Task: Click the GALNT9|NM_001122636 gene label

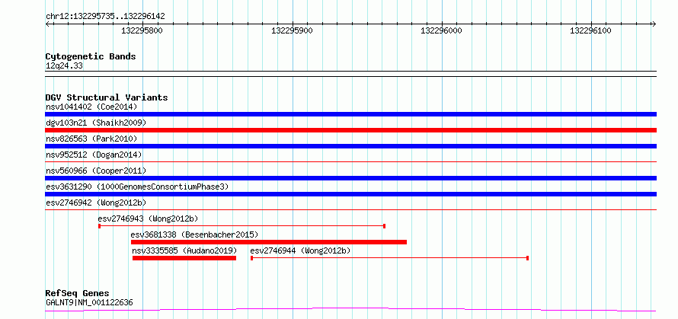Action: point(89,302)
